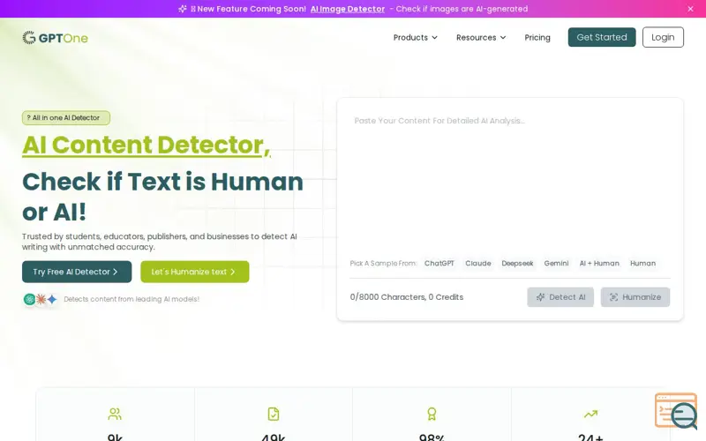Viewport: 706px width, 441px height.
Task: Expand the Products dropdown
Action: point(415,37)
